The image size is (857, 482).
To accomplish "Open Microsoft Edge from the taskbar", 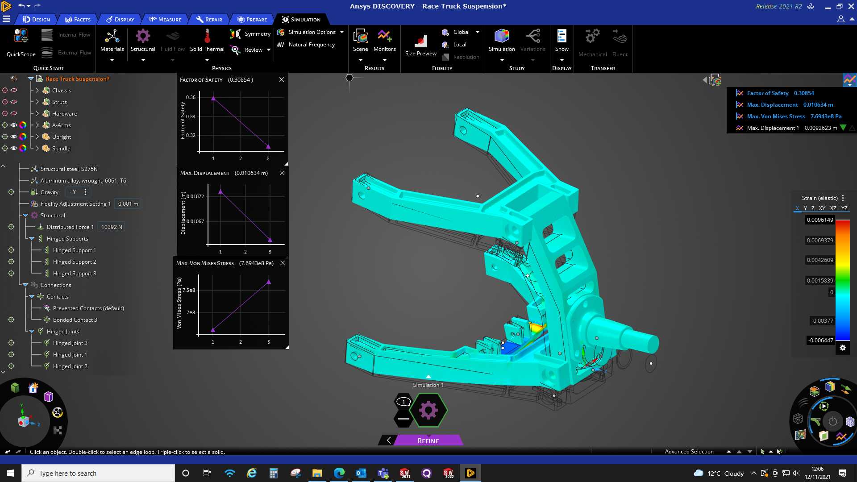I will (339, 473).
